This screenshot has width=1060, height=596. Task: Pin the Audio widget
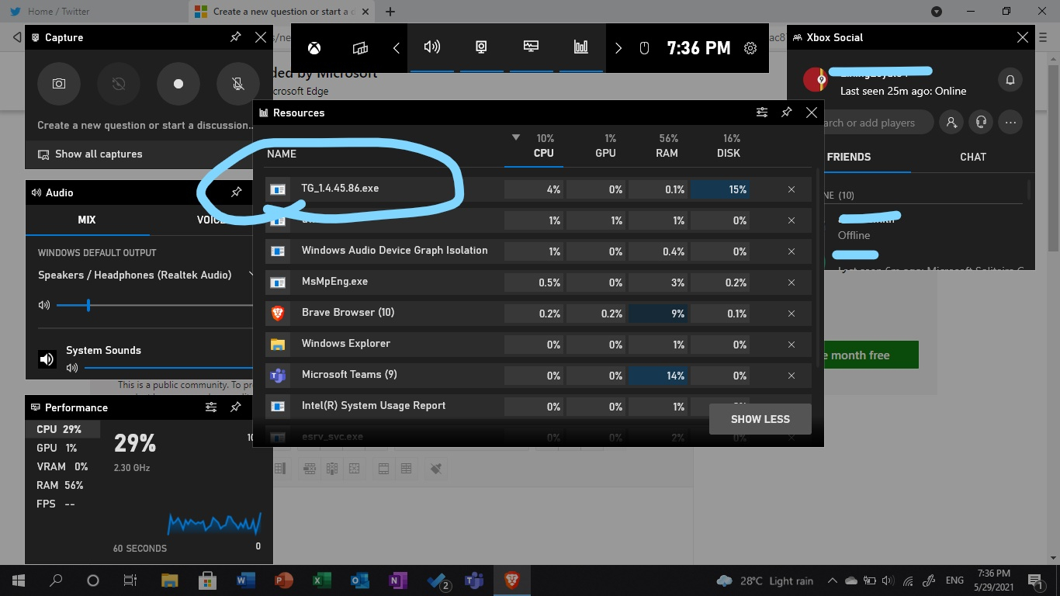point(237,192)
